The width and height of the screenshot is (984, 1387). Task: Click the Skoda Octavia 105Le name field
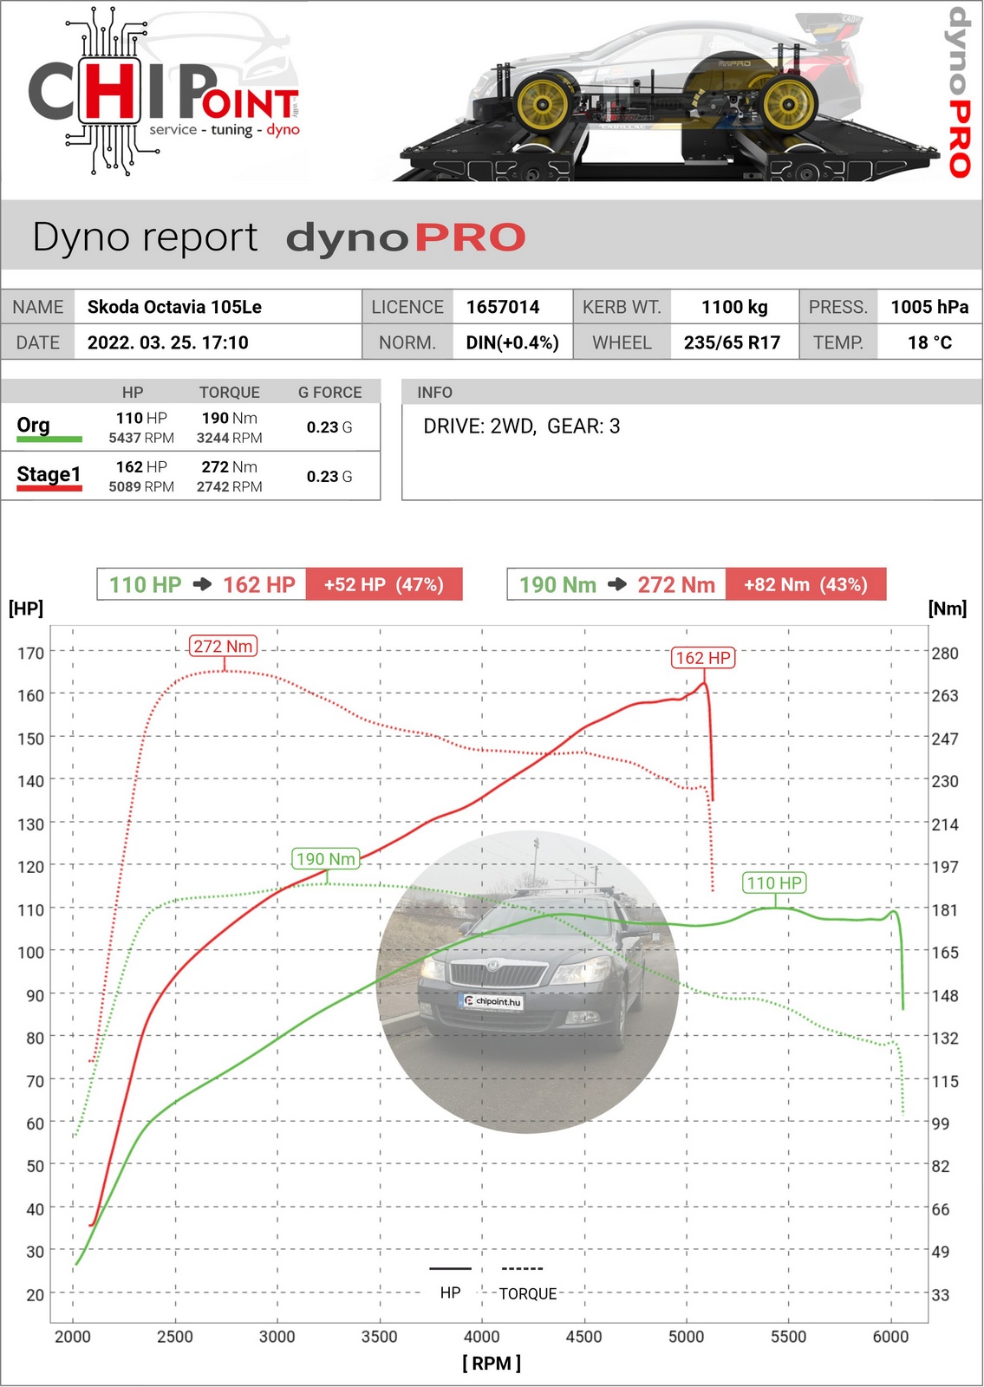pyautogui.click(x=174, y=307)
